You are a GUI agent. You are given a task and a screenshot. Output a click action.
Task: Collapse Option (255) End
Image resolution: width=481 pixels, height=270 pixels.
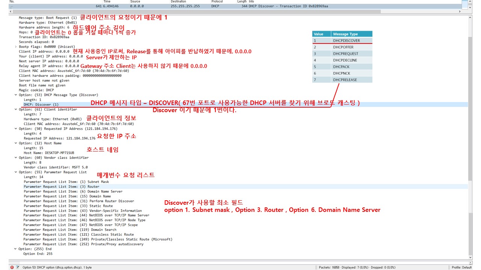click(15, 249)
